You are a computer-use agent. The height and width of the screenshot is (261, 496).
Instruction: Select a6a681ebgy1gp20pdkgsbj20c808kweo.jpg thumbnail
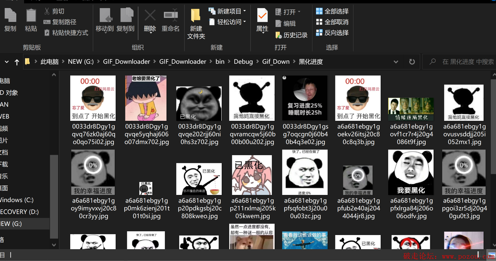point(199,179)
